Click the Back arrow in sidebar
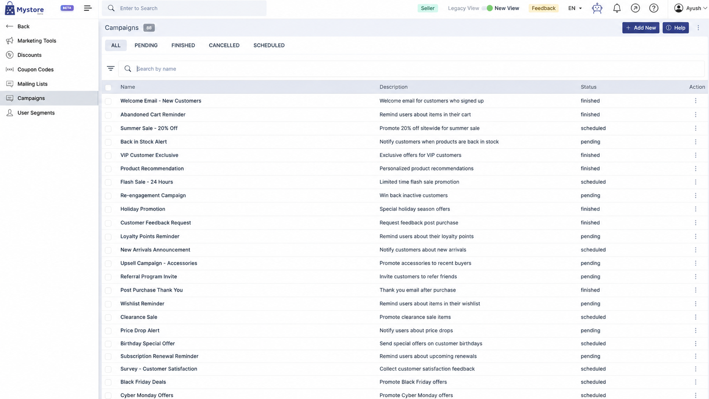 [x=10, y=26]
